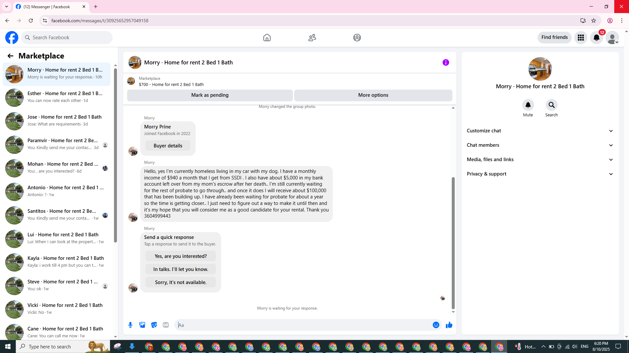Attach a file with the photo icon
The height and width of the screenshot is (353, 629).
(142, 325)
